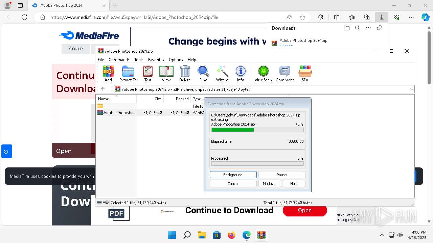Click Adobe Photoshop 2024.zip in Downloads panel

[x=303, y=40]
